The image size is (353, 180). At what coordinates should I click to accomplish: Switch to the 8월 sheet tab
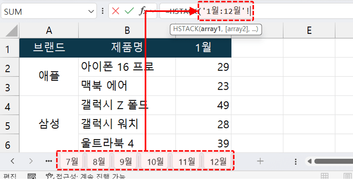click(x=99, y=162)
